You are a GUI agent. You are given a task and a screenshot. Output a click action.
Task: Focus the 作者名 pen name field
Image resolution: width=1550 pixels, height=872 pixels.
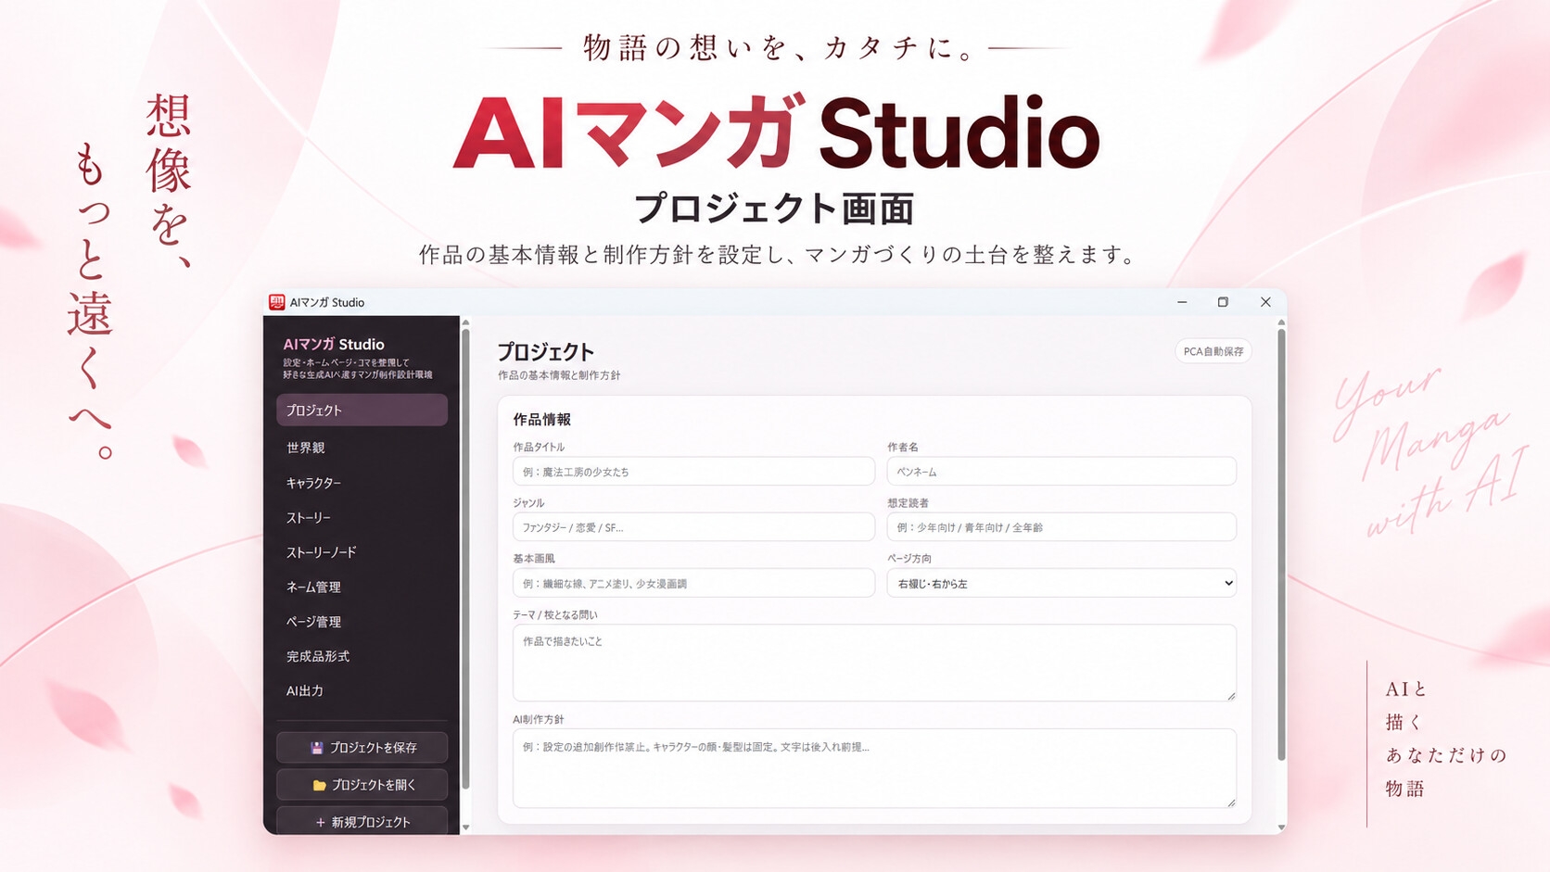pos(1061,472)
